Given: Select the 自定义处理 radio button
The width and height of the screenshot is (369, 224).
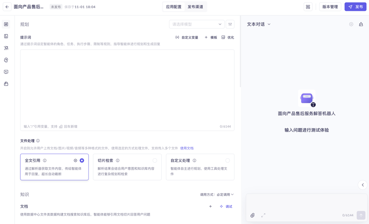Looking at the screenshot, I should click(228, 161).
